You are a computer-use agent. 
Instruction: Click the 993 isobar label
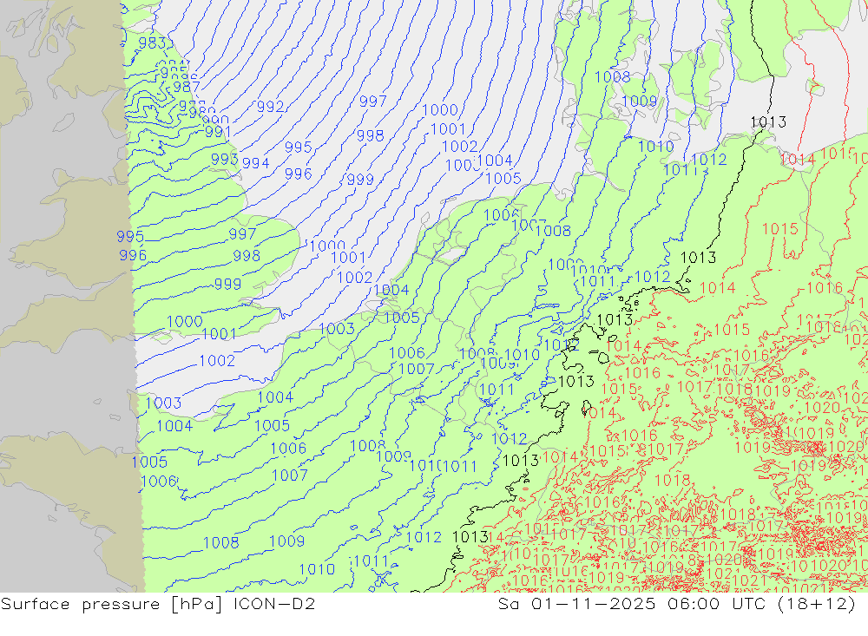[x=224, y=160]
